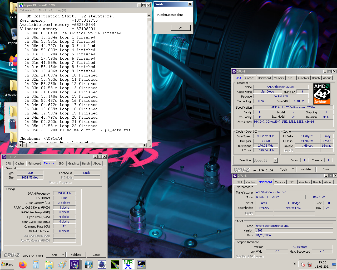
Task: Click BIOS date 04/28/2006
Action: 294,235
